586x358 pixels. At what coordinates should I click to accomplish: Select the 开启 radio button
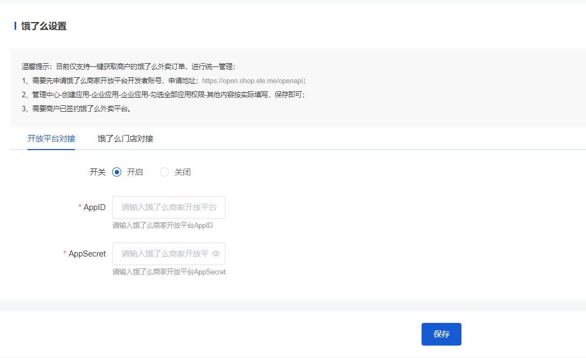(x=116, y=172)
